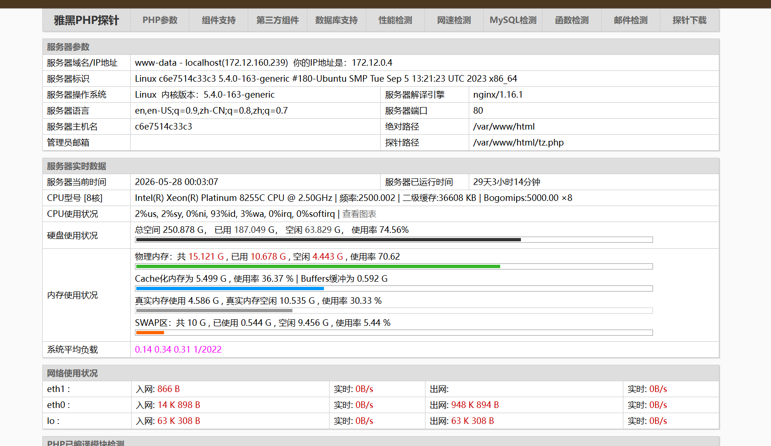Open the 第三方组件 tab
The height and width of the screenshot is (446, 771).
click(277, 20)
